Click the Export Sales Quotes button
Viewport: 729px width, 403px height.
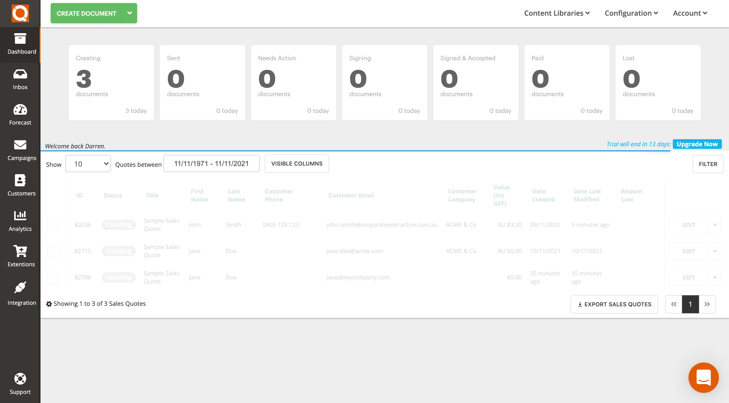[614, 304]
